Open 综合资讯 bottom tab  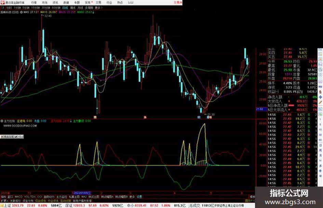click(41, 200)
